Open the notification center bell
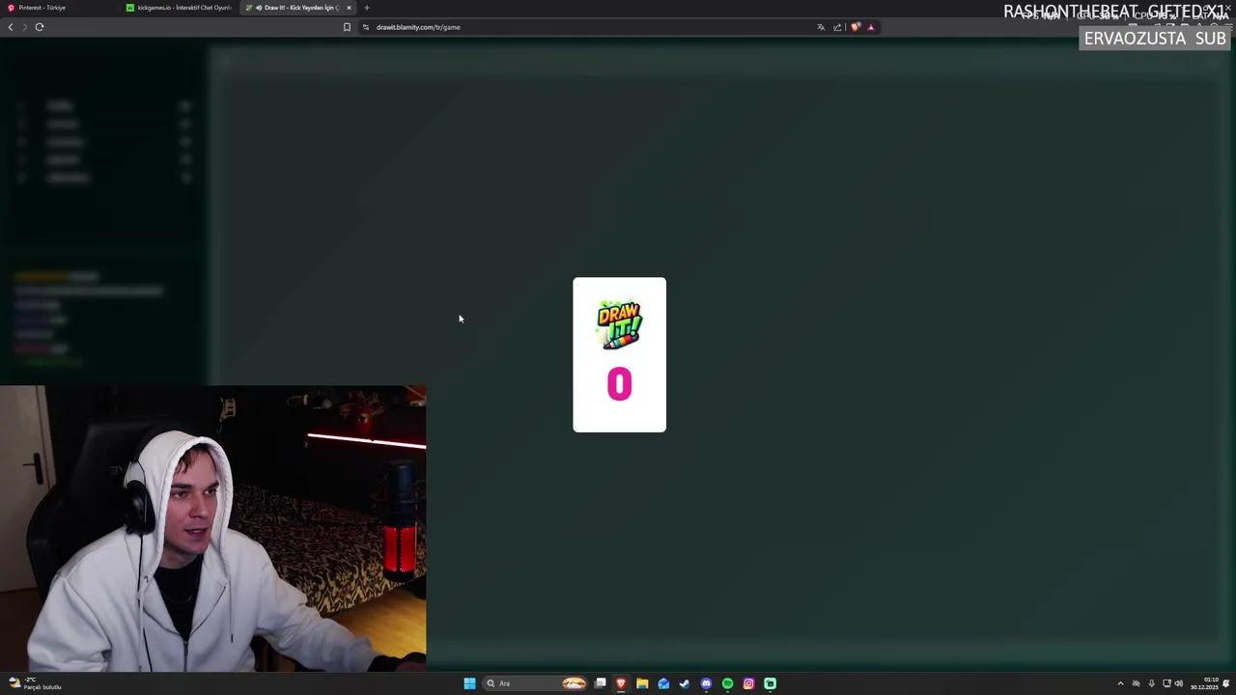1236x695 pixels. click(x=1226, y=683)
